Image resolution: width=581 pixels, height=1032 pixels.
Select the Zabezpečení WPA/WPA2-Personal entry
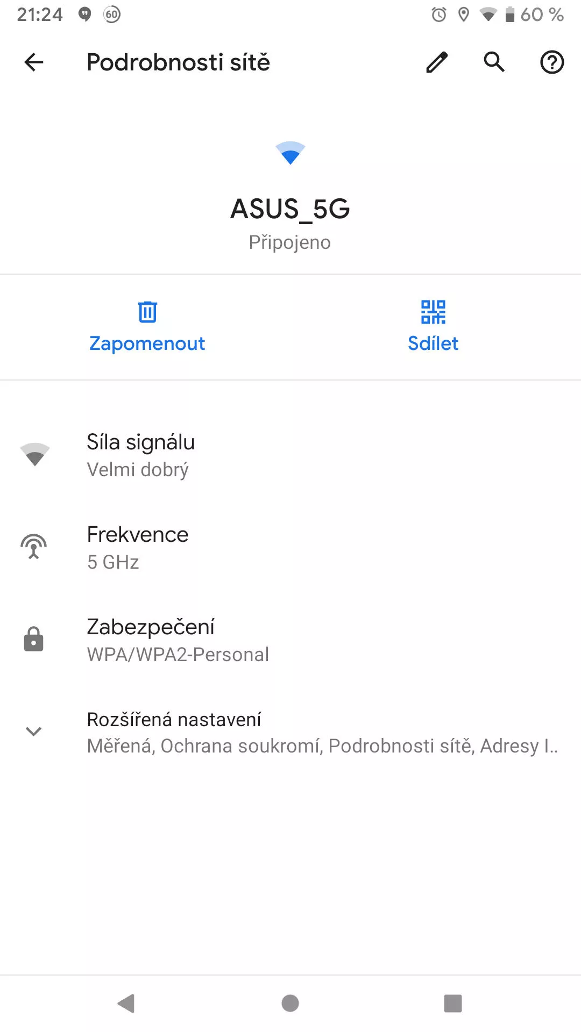coord(290,640)
